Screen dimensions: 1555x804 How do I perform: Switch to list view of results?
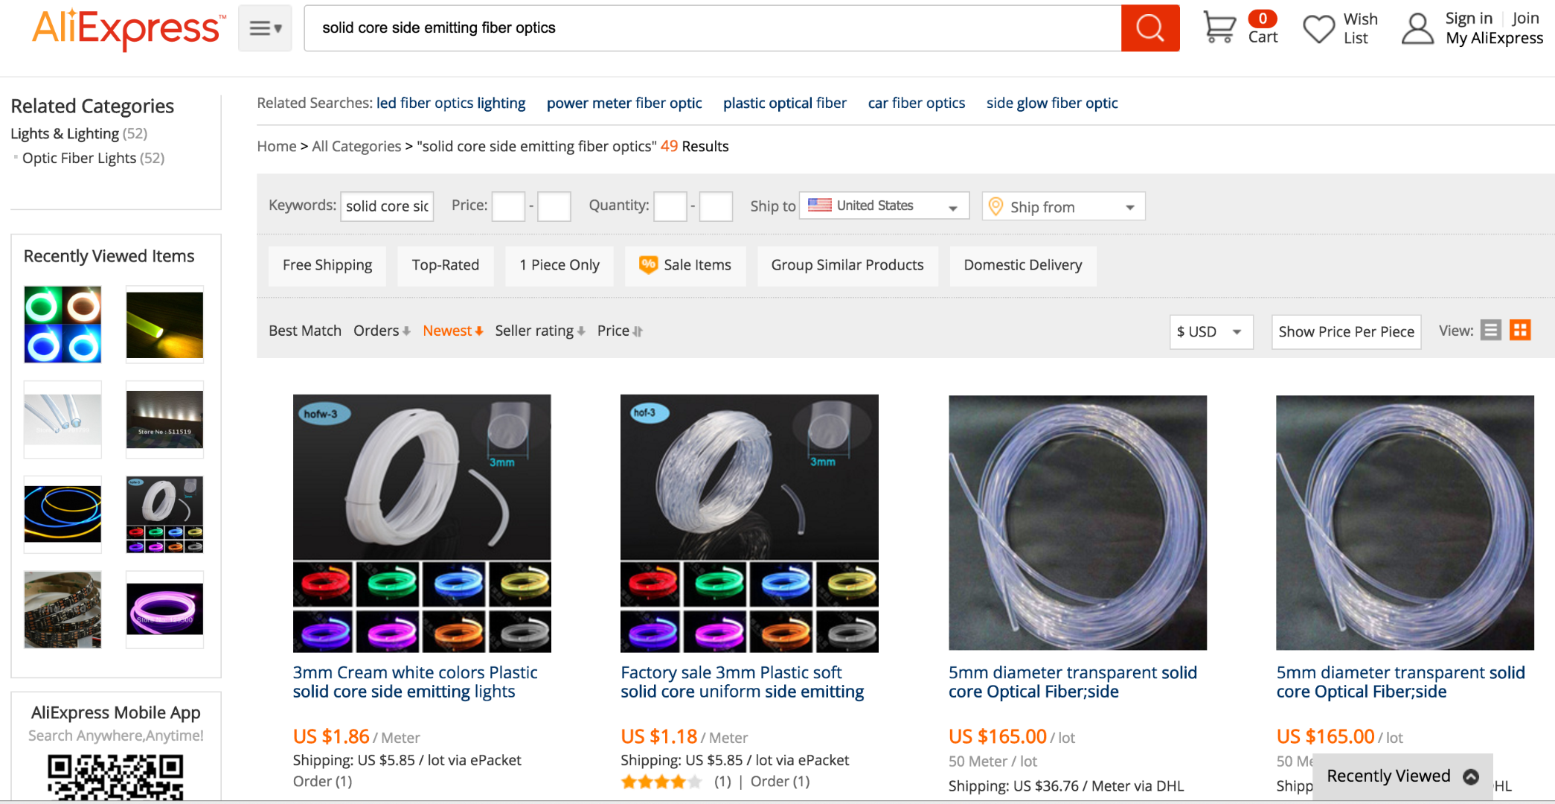point(1490,330)
